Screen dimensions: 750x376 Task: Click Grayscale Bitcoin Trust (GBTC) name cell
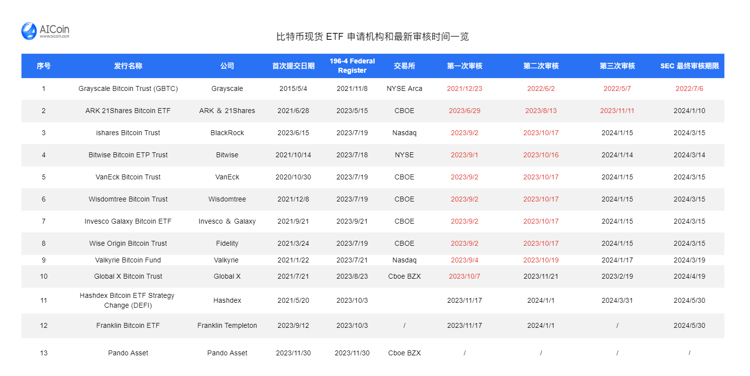(x=128, y=89)
